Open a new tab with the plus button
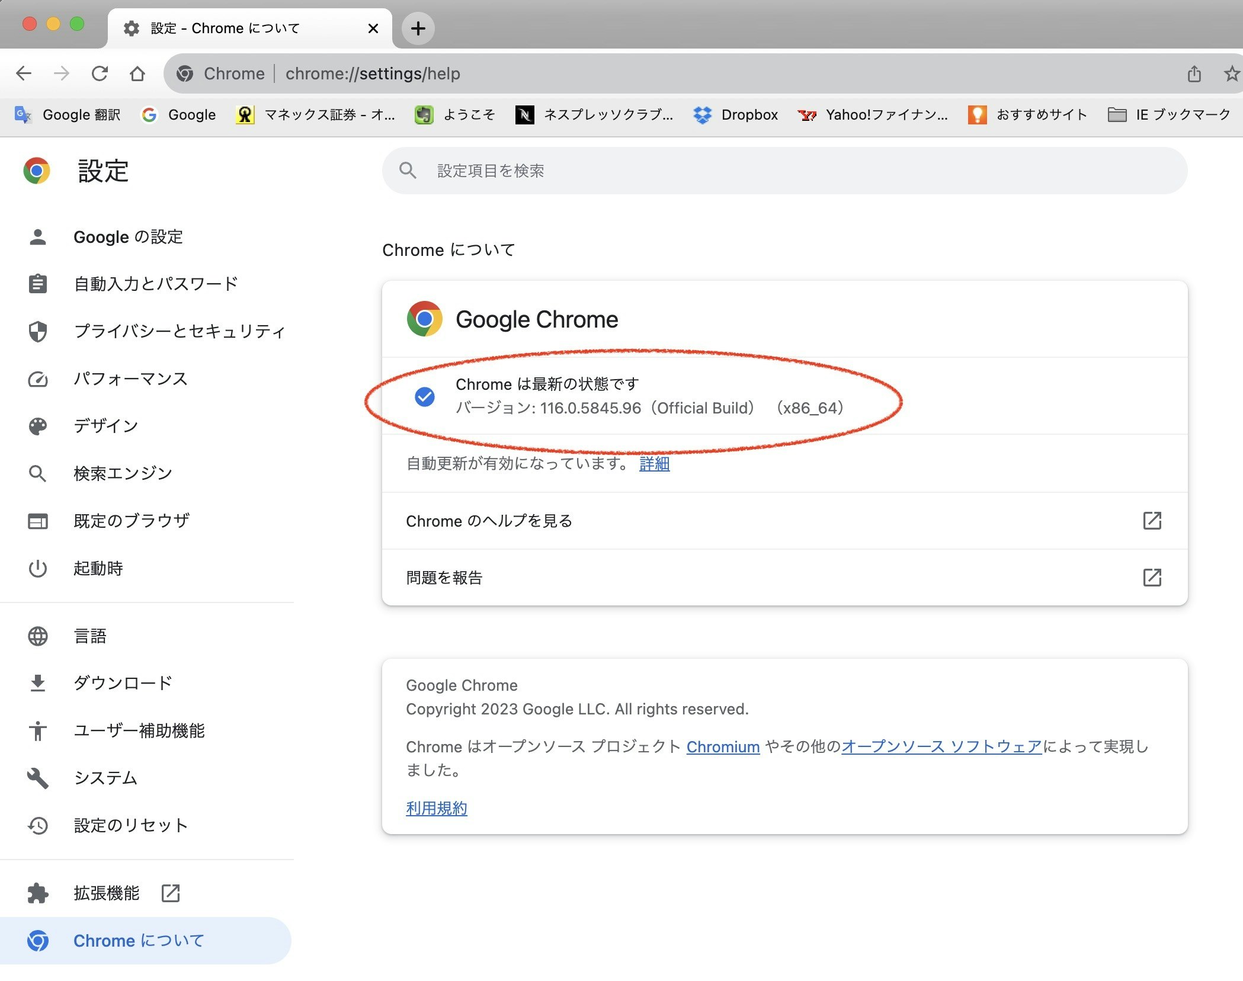Image resolution: width=1243 pixels, height=981 pixels. click(x=418, y=28)
